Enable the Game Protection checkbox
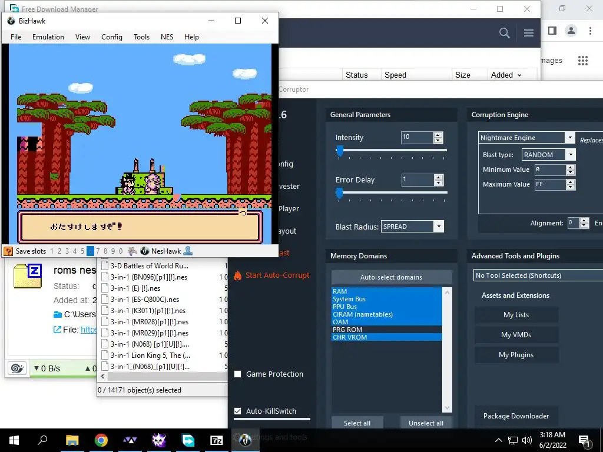Screen dimensions: 603x452 tap(238, 374)
